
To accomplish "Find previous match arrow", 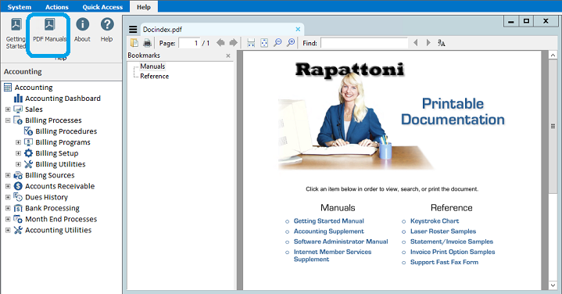I will (415, 43).
